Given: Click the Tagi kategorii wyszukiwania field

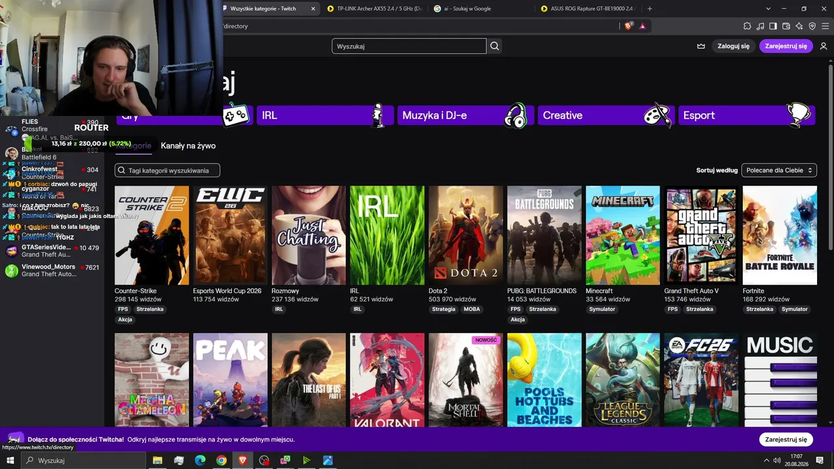Looking at the screenshot, I should [x=167, y=170].
